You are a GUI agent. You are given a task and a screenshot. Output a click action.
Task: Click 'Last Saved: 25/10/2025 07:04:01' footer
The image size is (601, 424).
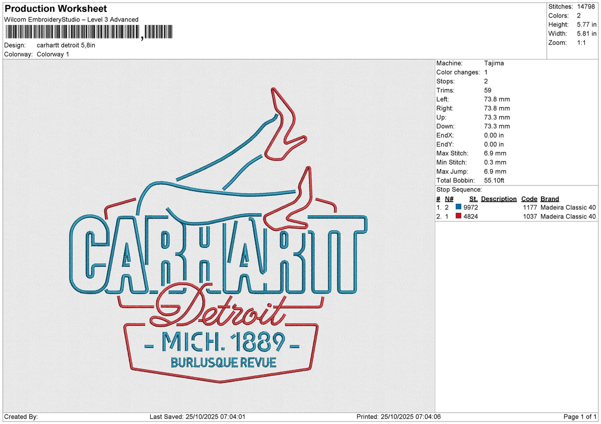197,416
